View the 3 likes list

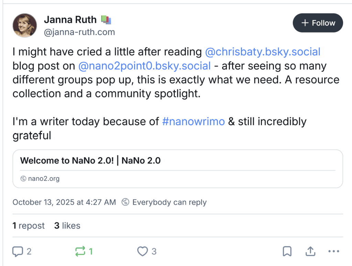67,226
